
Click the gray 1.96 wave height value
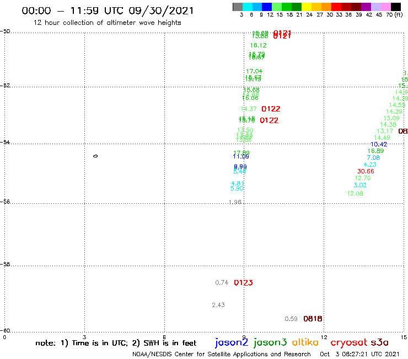(235, 202)
